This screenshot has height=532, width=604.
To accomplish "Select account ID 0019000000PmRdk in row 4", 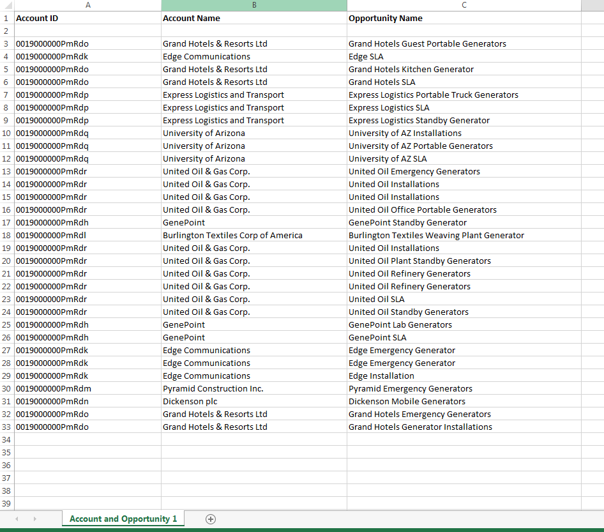I will coord(88,57).
